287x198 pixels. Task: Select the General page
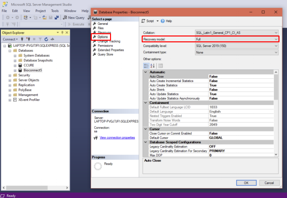point(103,24)
